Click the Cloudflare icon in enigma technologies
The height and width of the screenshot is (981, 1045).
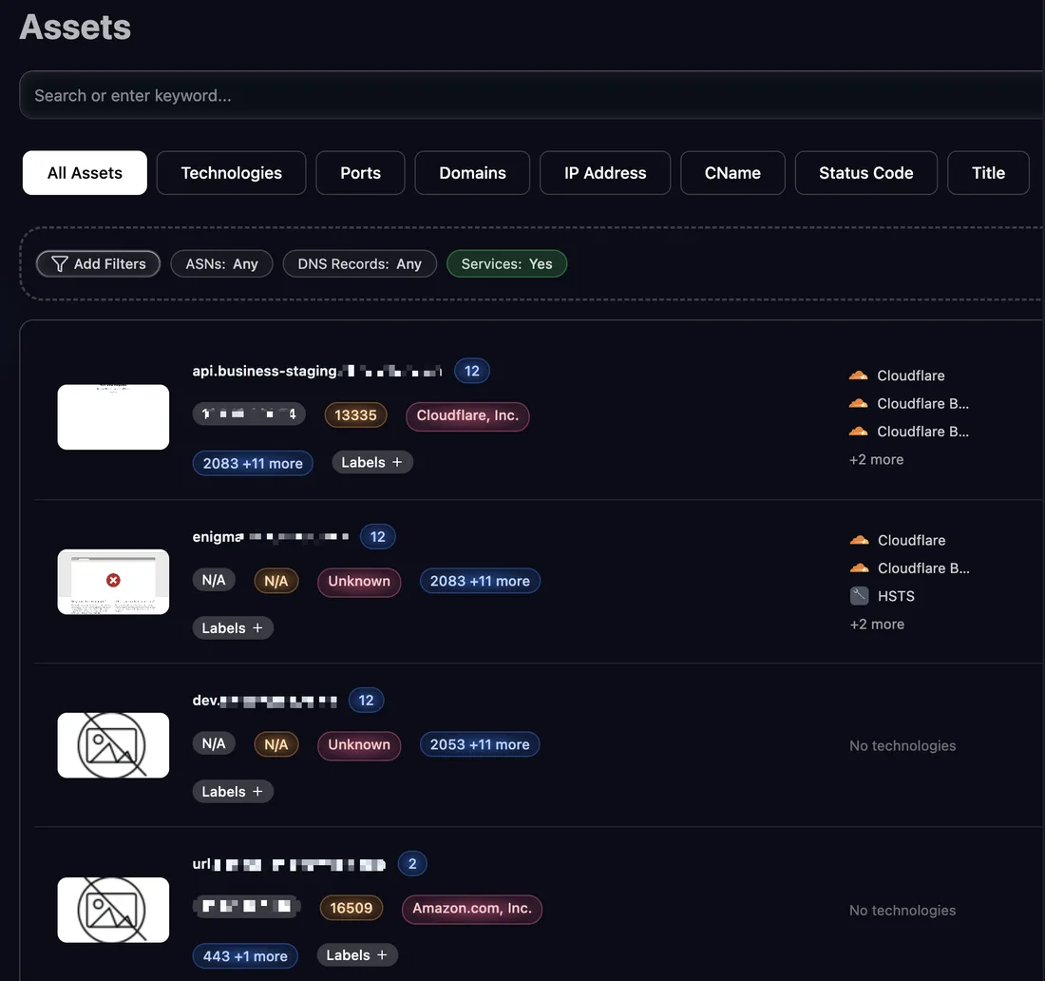859,540
